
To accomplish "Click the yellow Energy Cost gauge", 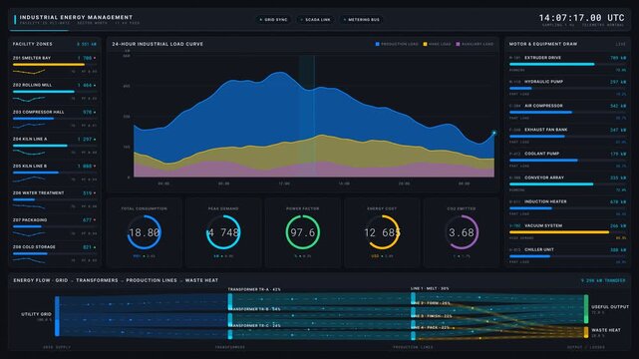I will click(x=382, y=232).
